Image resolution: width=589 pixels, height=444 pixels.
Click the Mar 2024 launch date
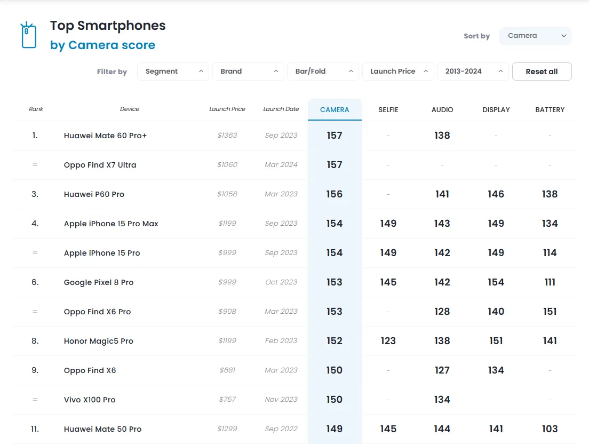pos(281,164)
